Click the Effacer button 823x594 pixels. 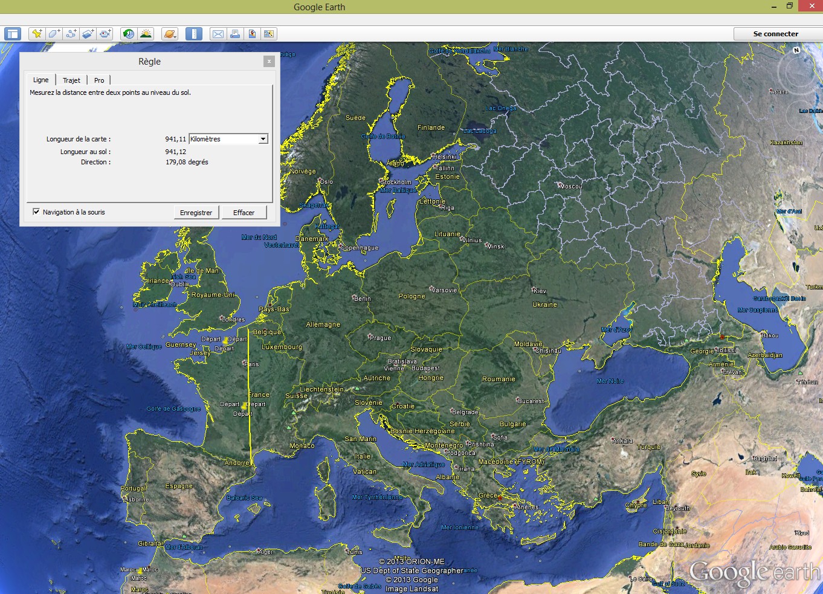pos(244,213)
